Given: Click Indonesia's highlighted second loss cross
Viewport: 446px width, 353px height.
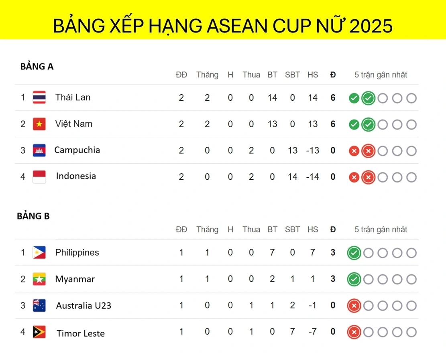Looking at the screenshot, I should tap(369, 177).
